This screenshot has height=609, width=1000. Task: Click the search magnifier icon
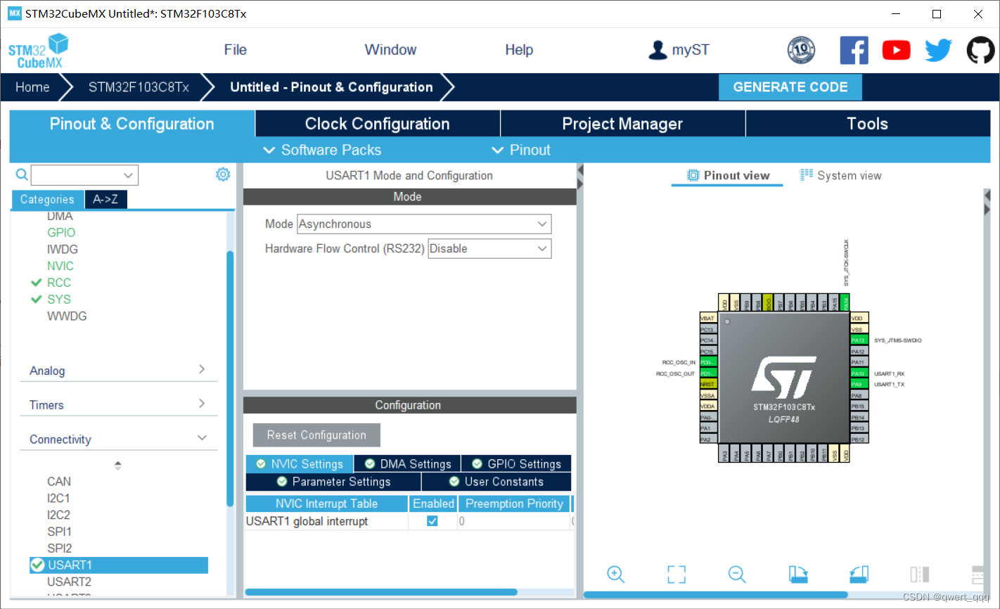(22, 174)
